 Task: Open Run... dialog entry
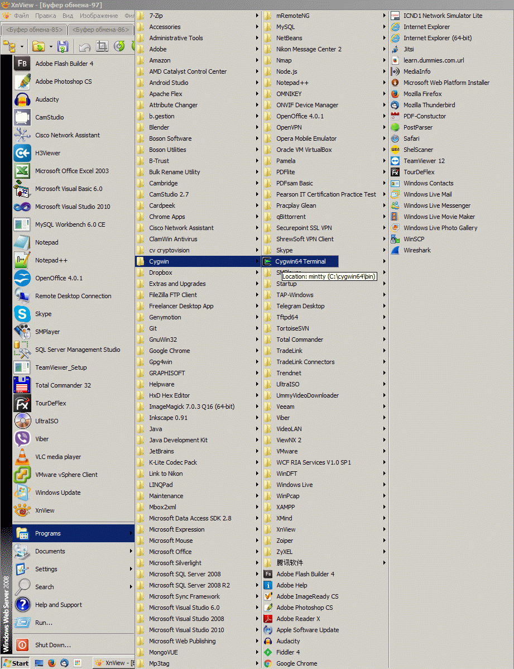(x=73, y=623)
